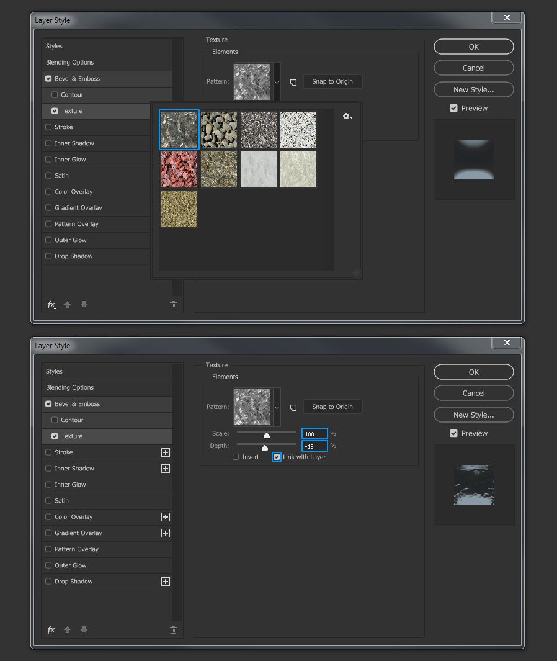This screenshot has height=661, width=557.
Task: Add another Inner Shadow plus icon
Action: click(166, 469)
